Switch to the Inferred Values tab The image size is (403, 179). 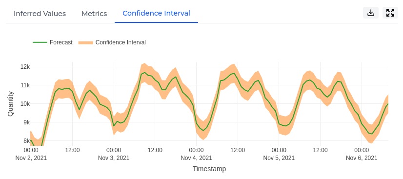coord(40,14)
